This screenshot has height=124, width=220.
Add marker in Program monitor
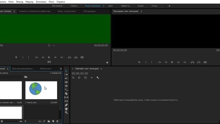[139, 62]
